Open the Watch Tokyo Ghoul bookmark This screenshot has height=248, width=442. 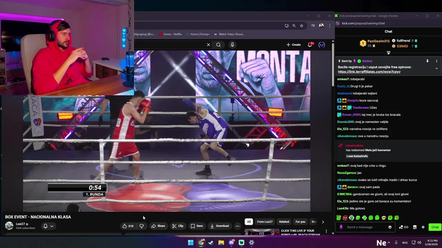[x=229, y=34]
